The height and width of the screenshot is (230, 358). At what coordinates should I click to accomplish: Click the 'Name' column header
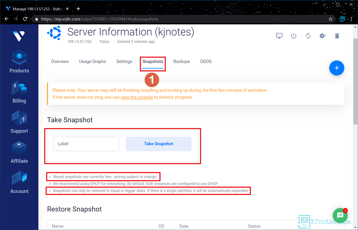(58, 226)
